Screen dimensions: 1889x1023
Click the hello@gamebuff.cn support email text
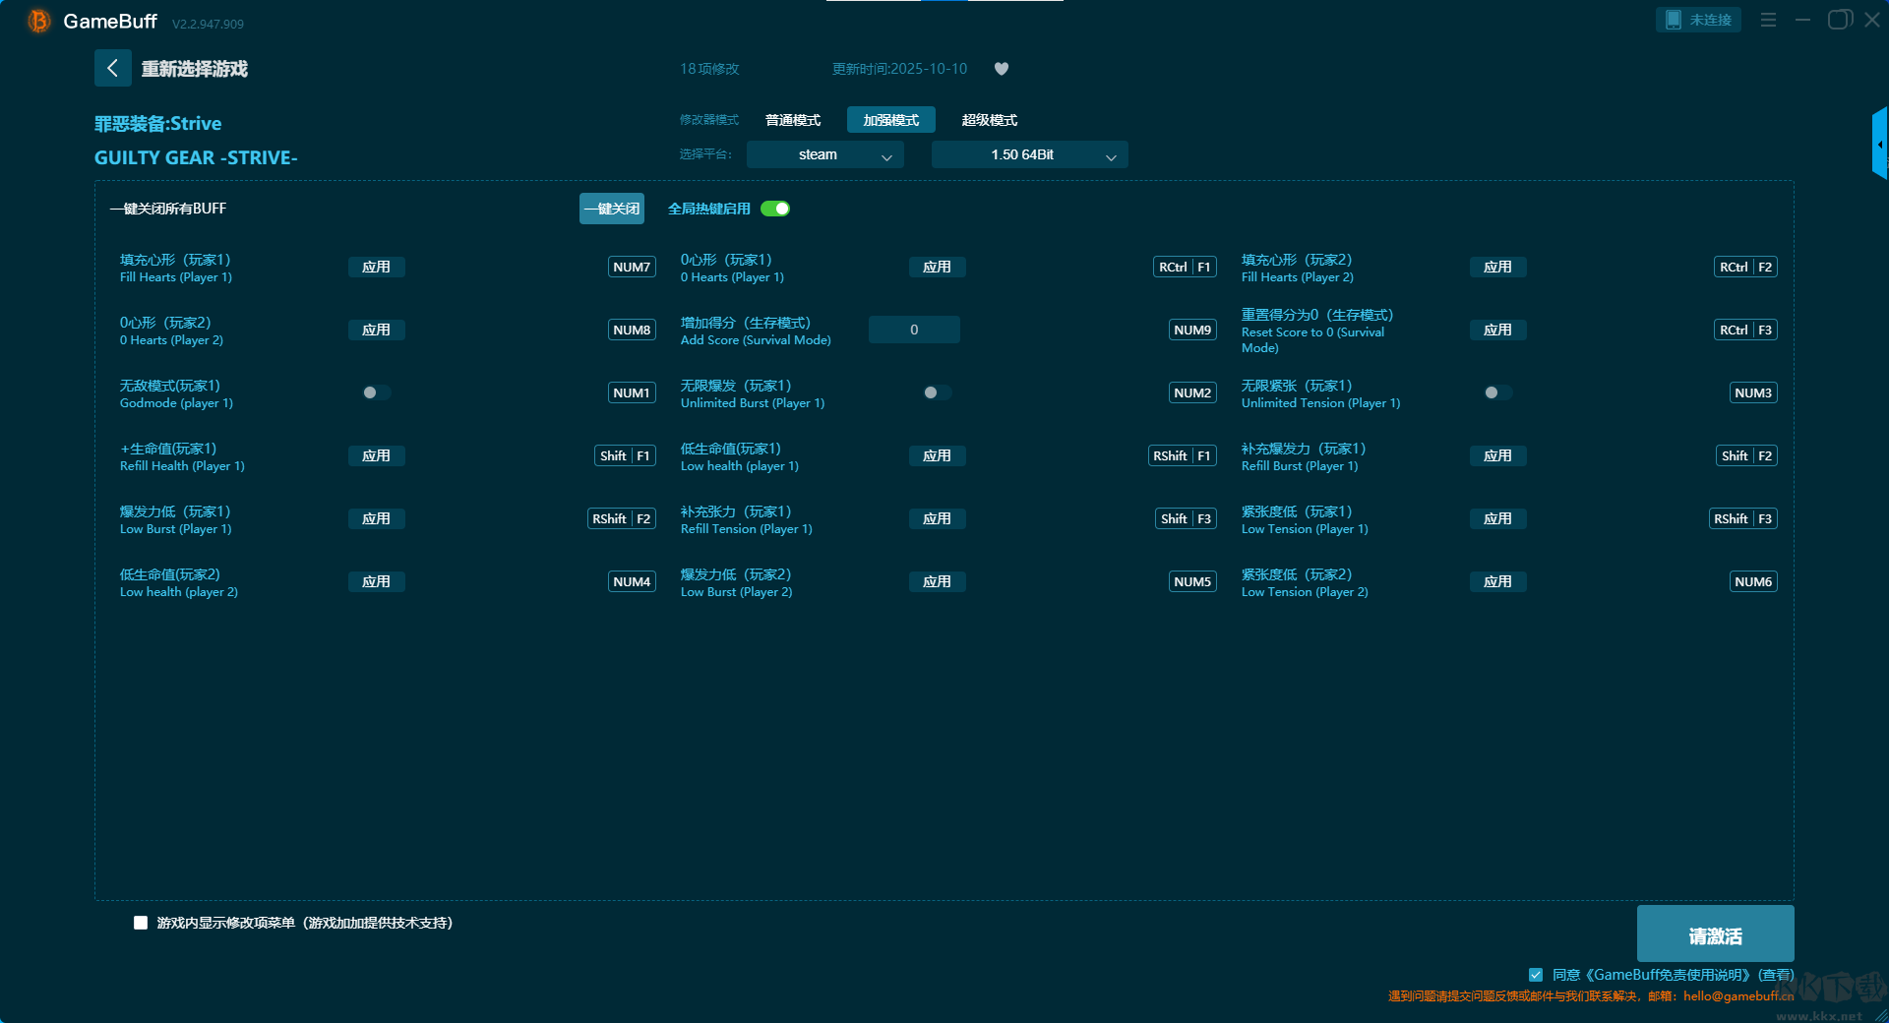coord(1738,995)
